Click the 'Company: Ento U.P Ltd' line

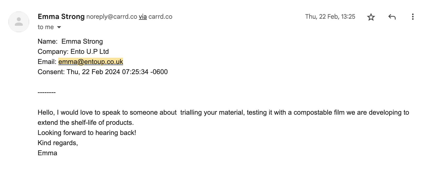coord(73,51)
